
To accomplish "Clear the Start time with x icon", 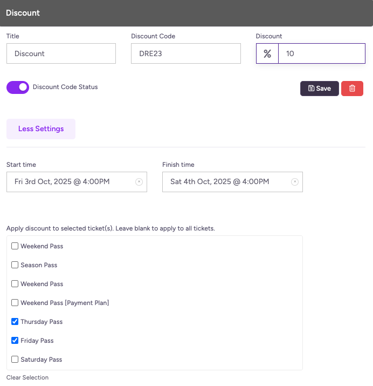I will click(x=139, y=182).
